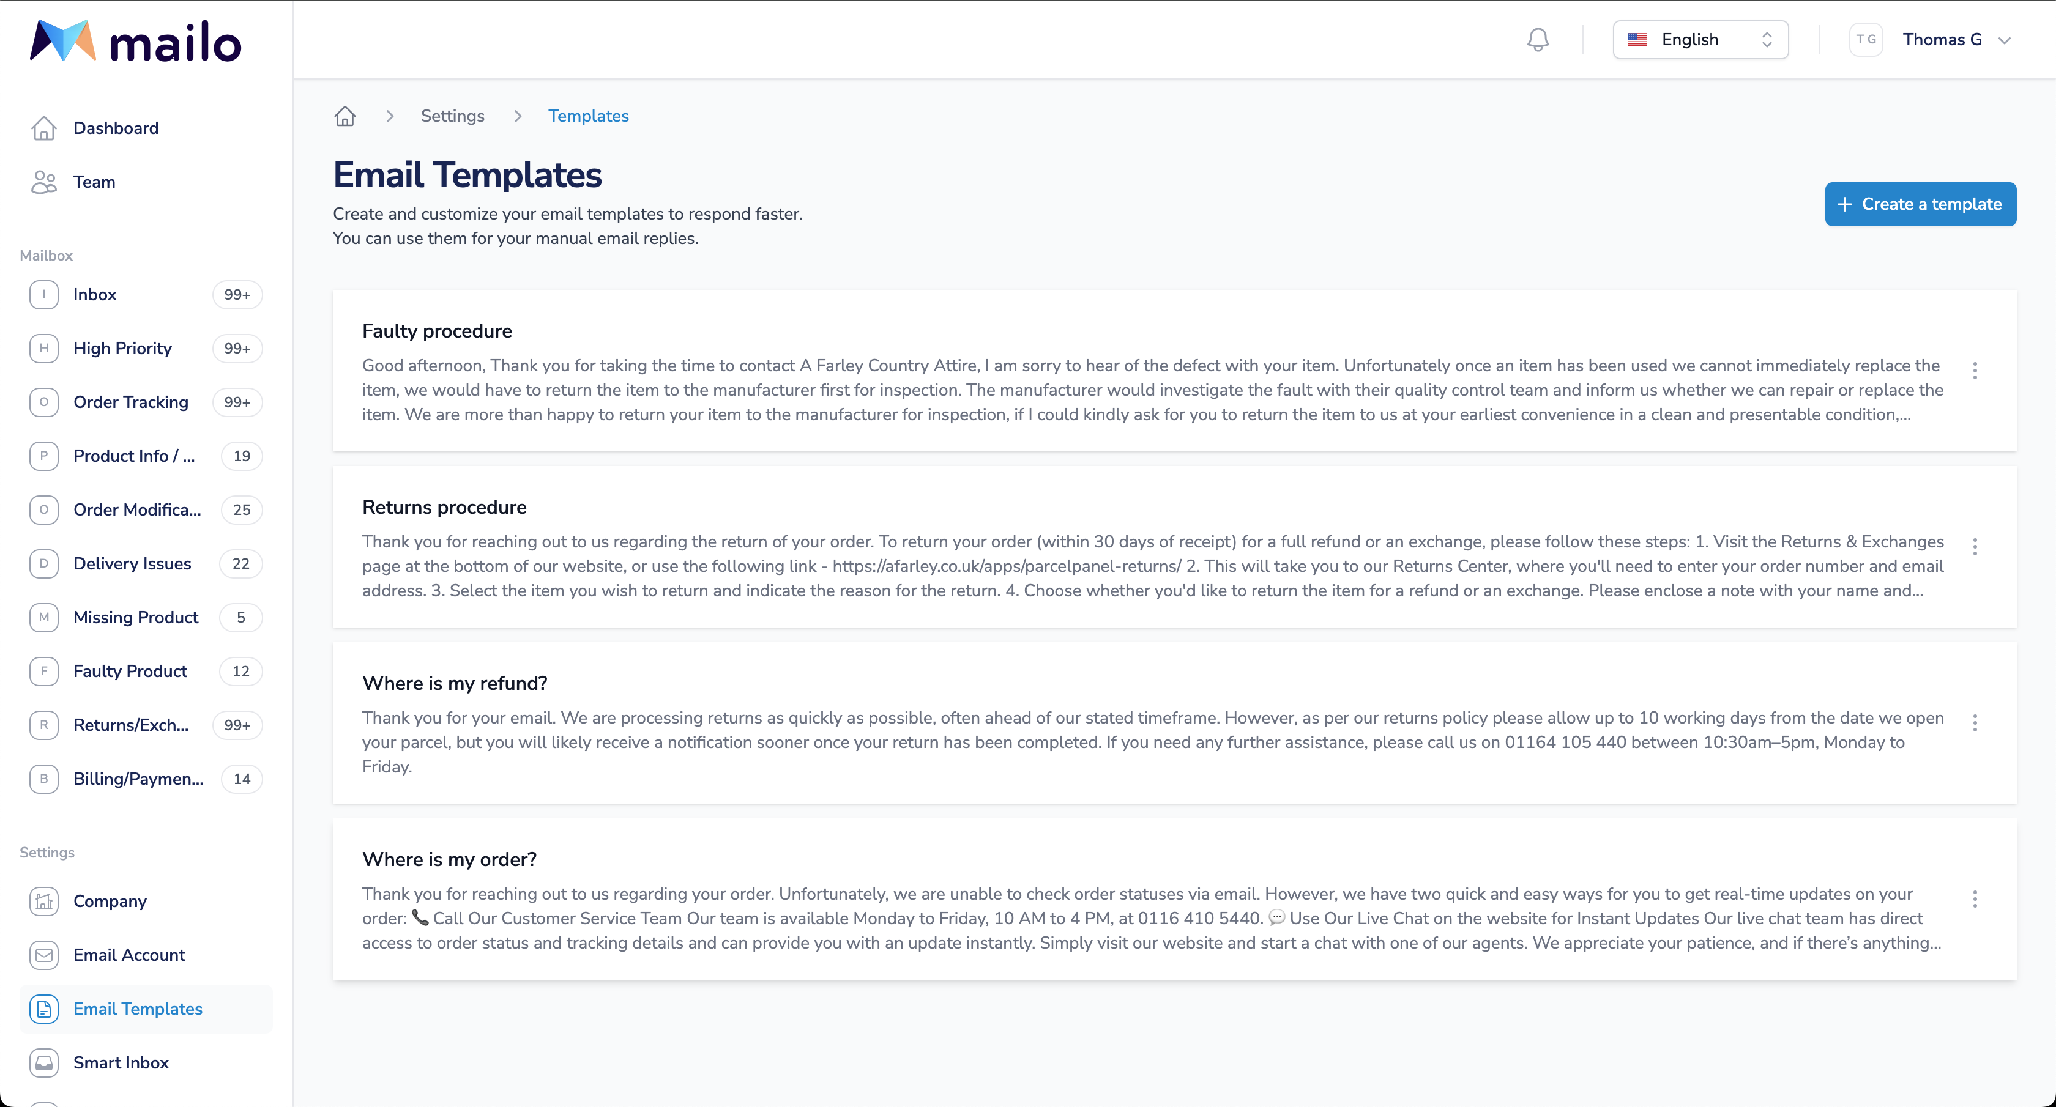Click the Settings breadcrumb link
Viewport: 2056px width, 1107px height.
453,116
